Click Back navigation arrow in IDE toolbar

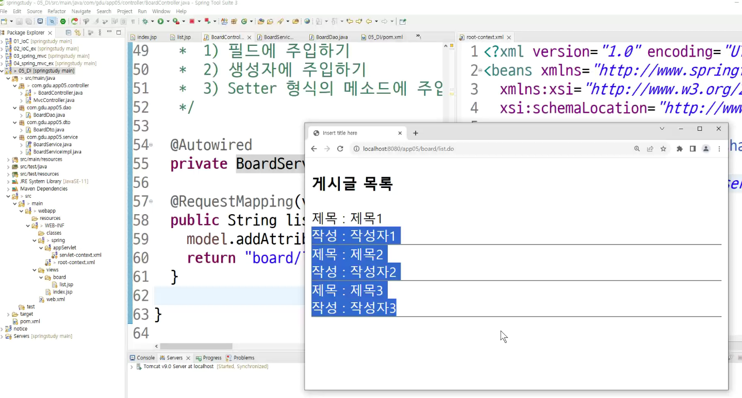[369, 22]
